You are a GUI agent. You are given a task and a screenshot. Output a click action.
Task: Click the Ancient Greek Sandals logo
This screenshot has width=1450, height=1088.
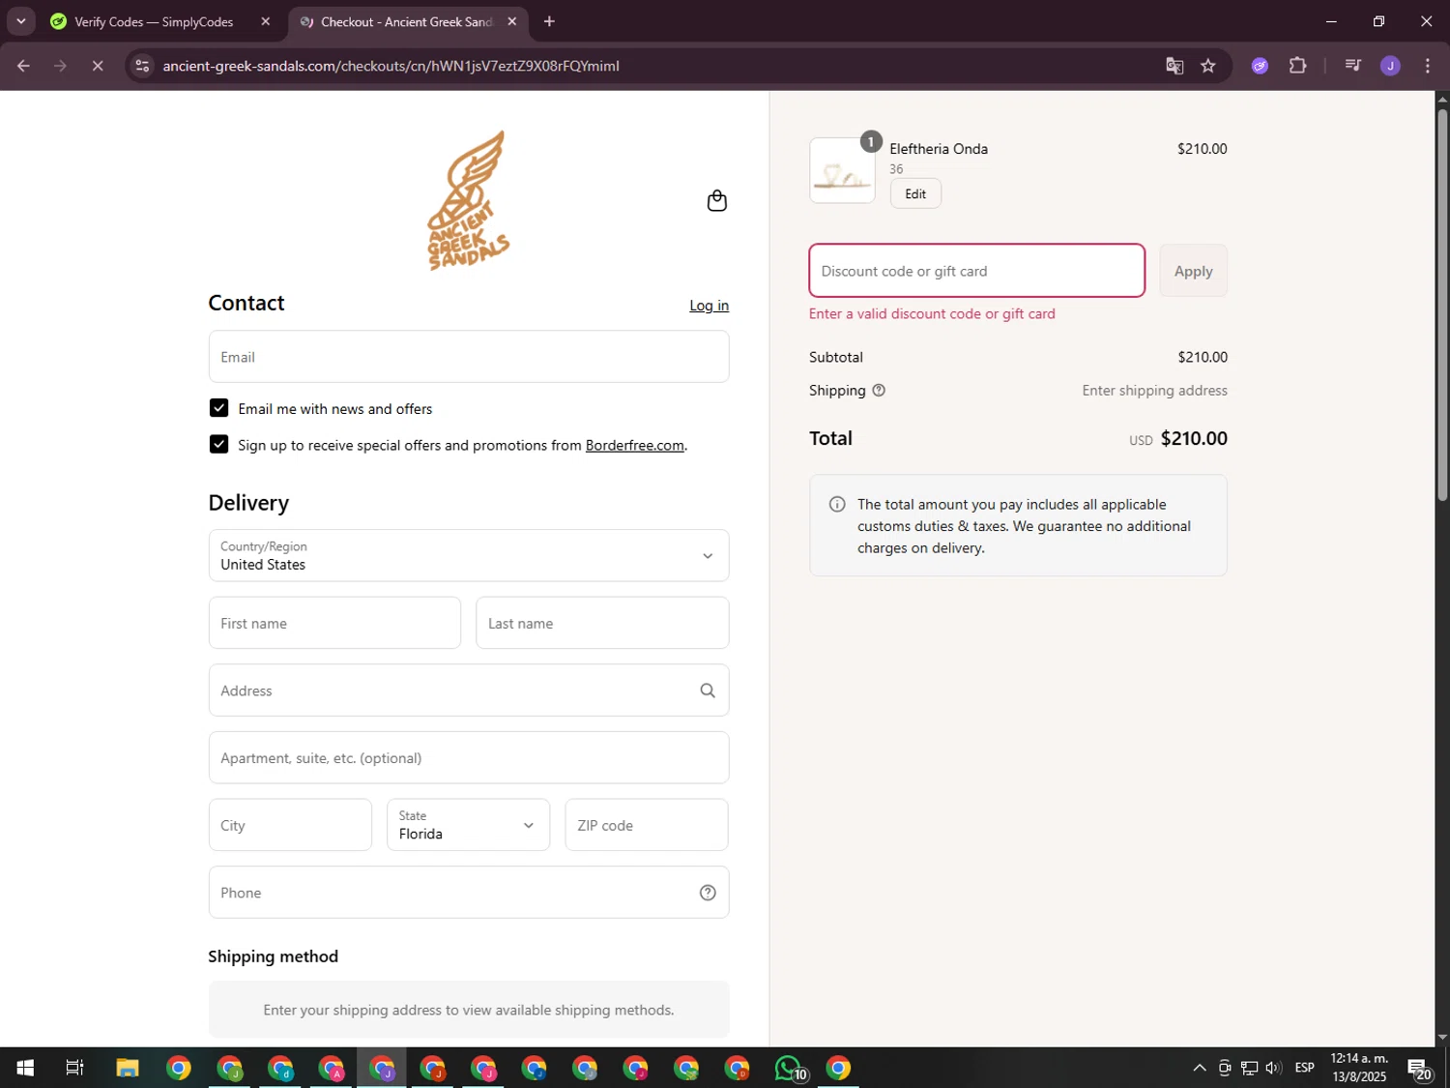tap(469, 200)
